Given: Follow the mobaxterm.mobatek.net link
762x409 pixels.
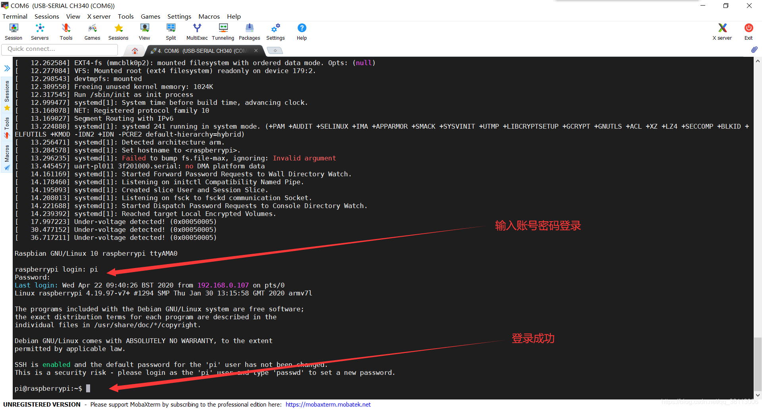Looking at the screenshot, I should coord(328,404).
